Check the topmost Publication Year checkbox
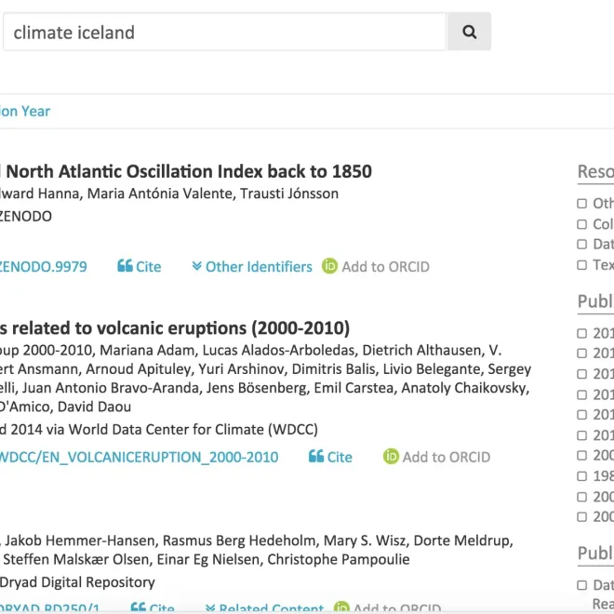The height and width of the screenshot is (614, 614). tap(582, 333)
